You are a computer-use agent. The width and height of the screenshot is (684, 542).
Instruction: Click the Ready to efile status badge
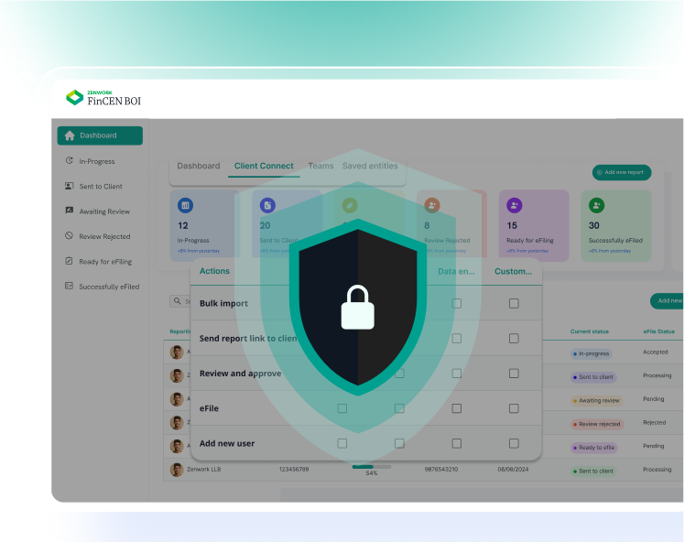point(593,448)
